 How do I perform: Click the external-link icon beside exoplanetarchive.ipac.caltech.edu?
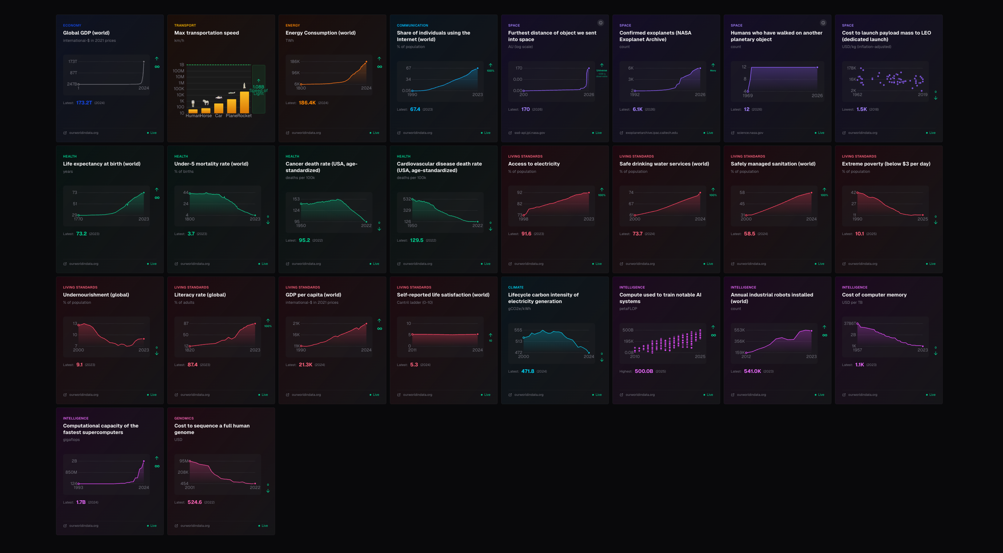tap(621, 132)
